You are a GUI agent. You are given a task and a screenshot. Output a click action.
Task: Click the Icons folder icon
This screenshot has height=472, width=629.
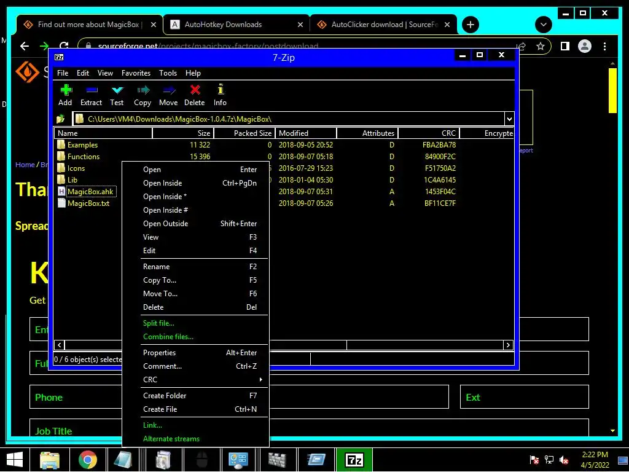[61, 168]
